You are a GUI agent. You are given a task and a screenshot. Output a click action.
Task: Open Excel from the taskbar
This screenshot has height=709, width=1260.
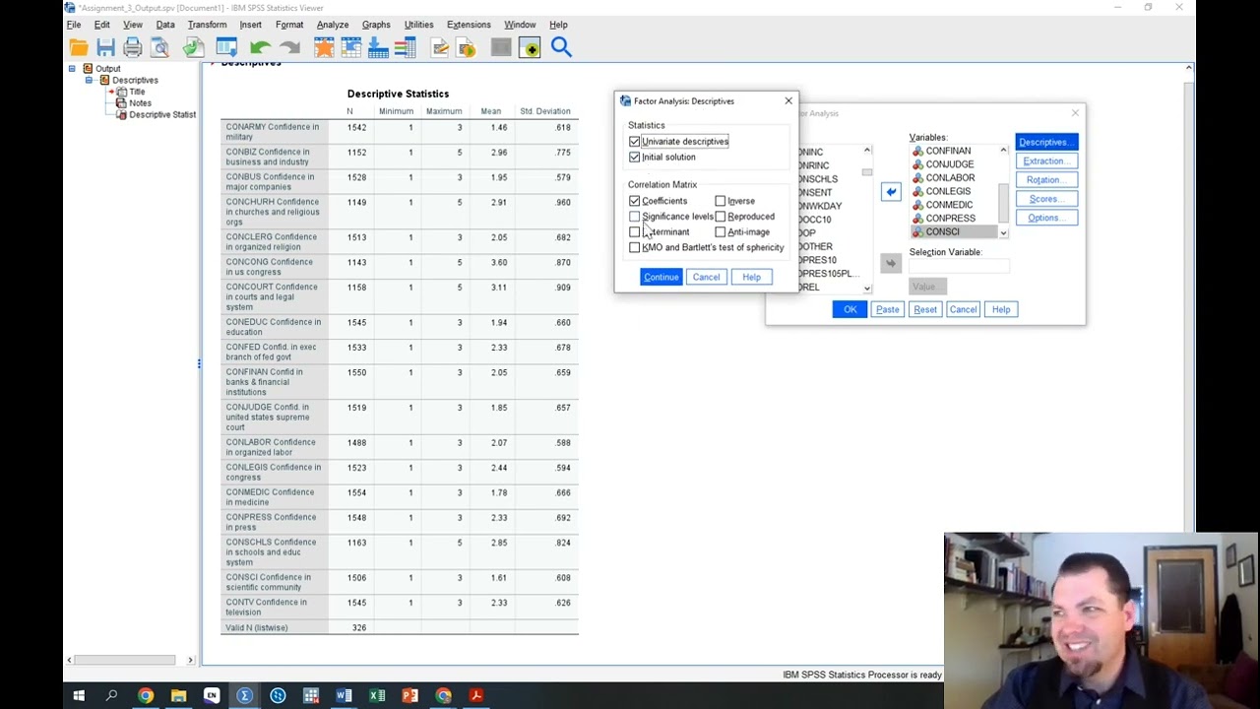377,696
